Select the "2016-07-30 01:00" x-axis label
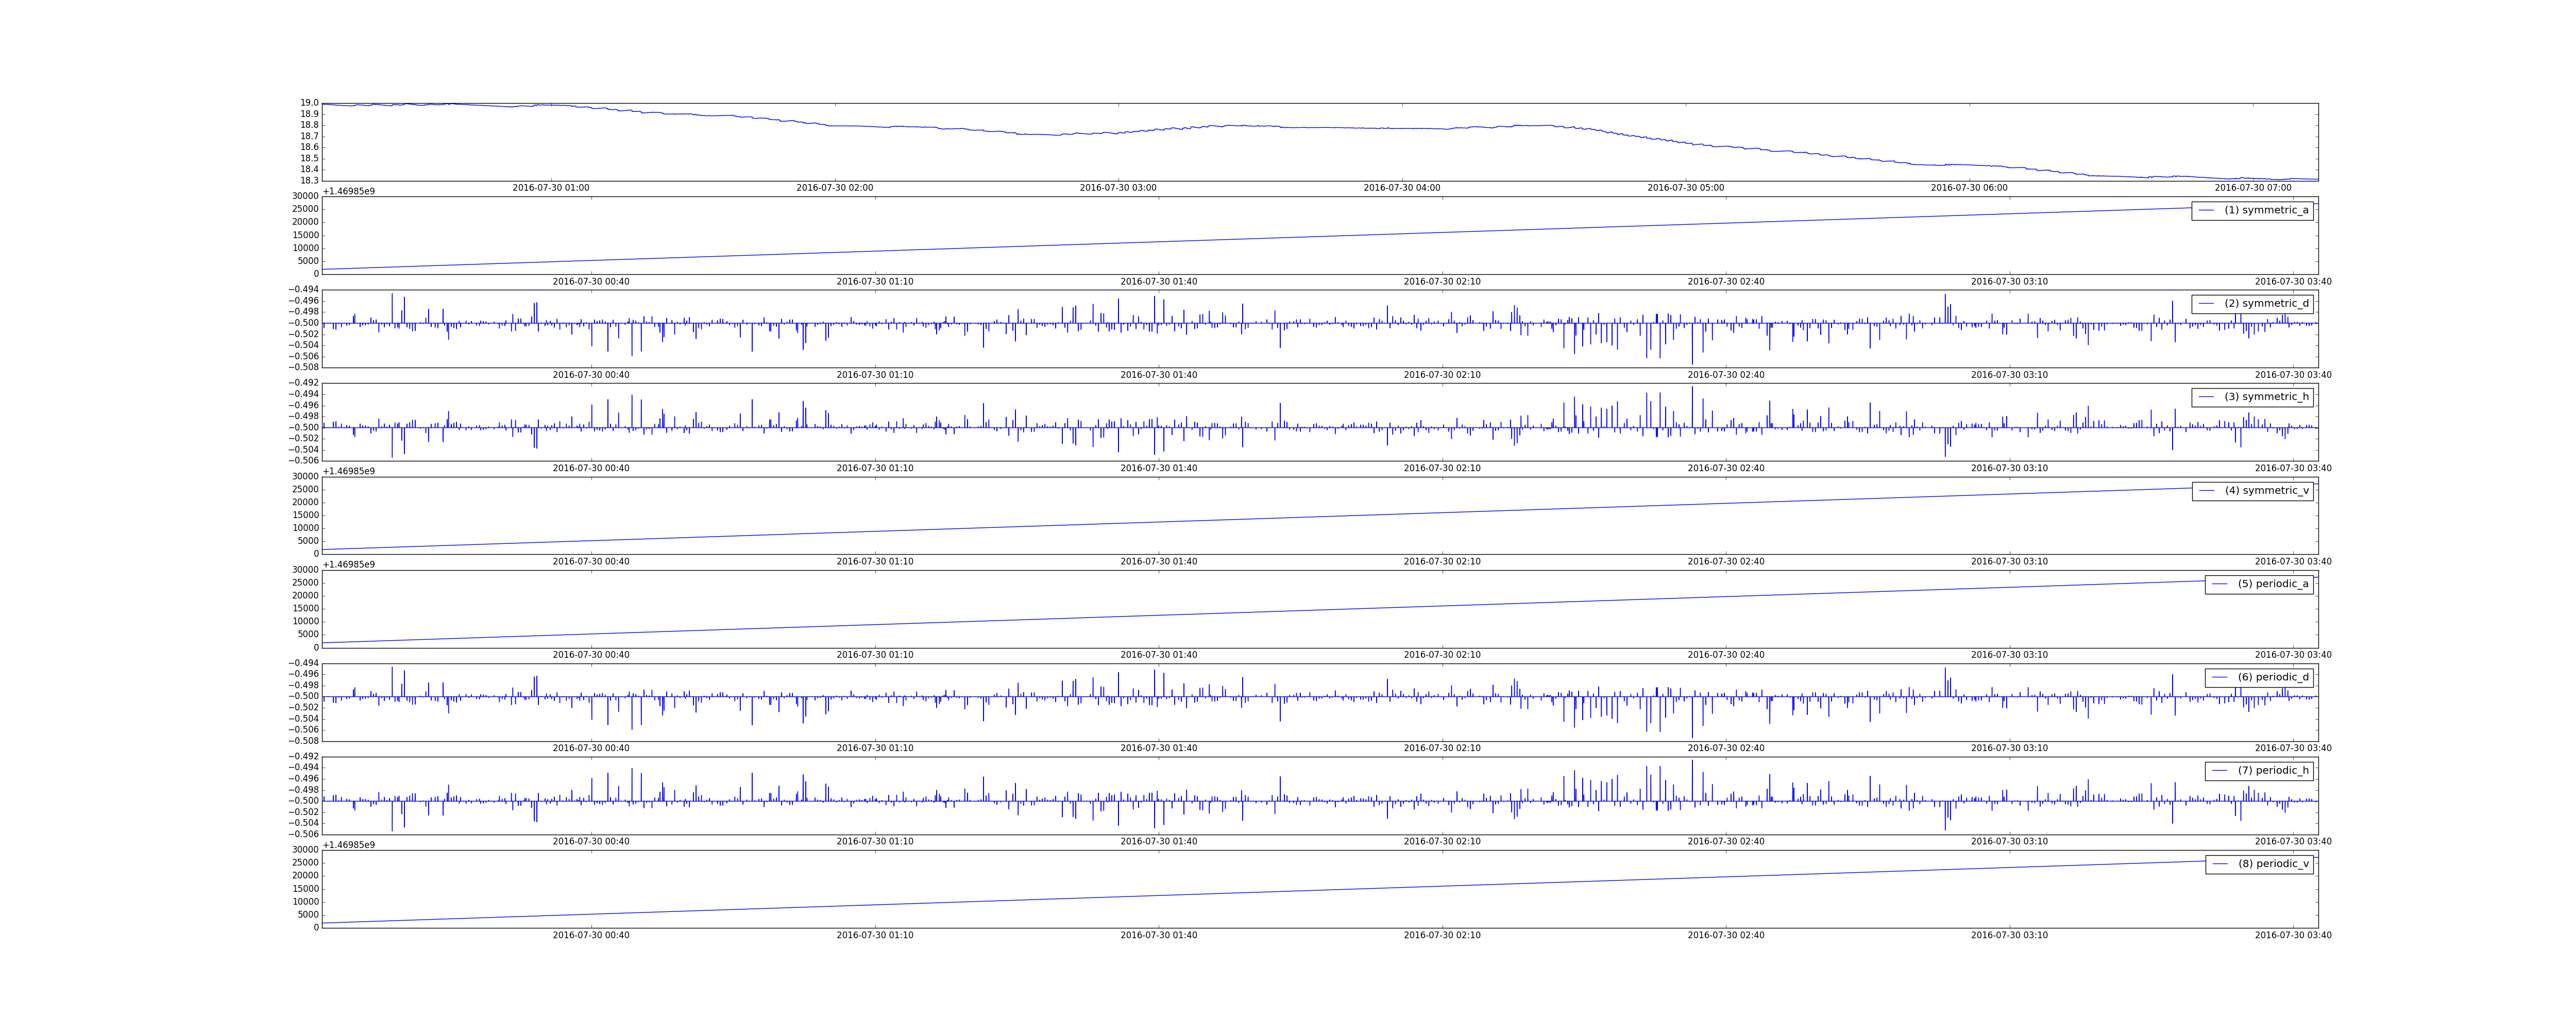Screen dimensions: 2576x1031 pos(551,188)
